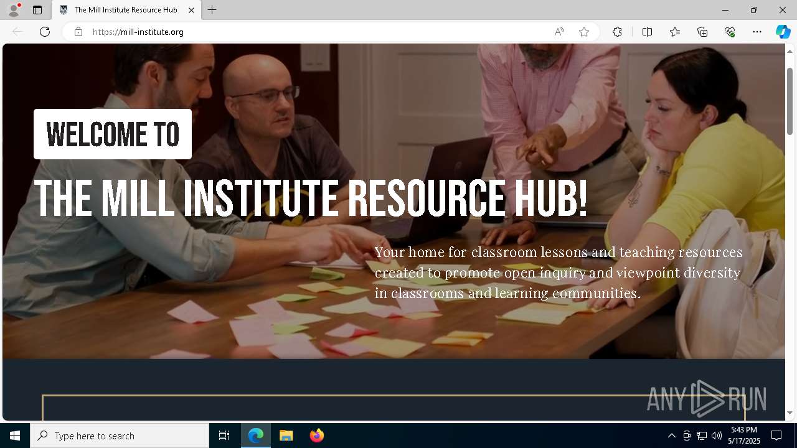Open the taskbar clock and date

[744, 436]
